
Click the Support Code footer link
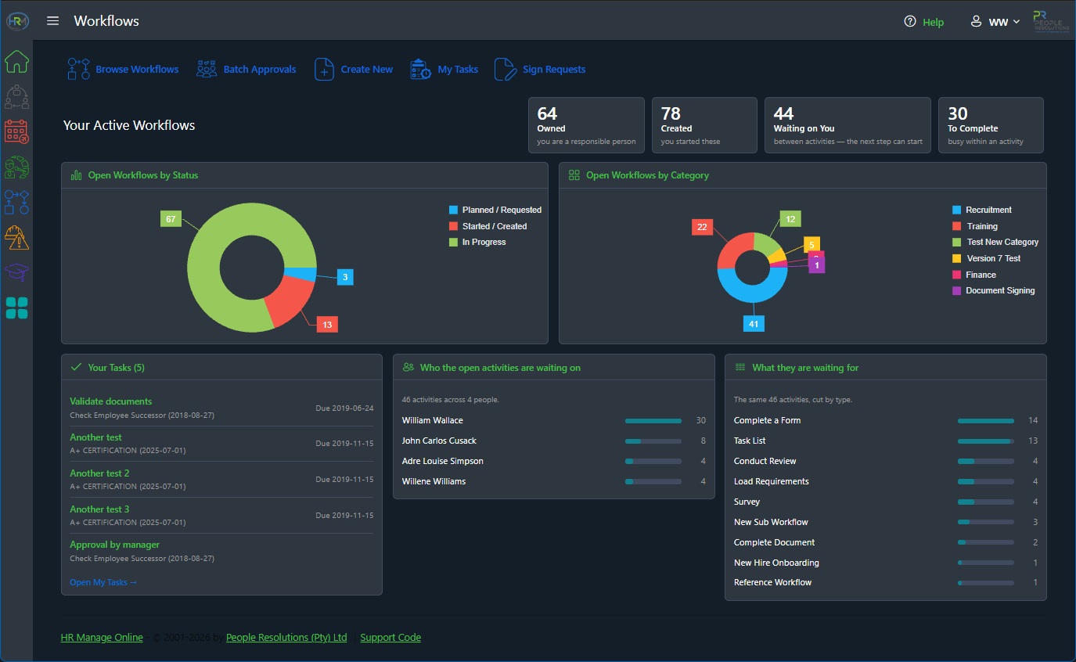pyautogui.click(x=390, y=638)
